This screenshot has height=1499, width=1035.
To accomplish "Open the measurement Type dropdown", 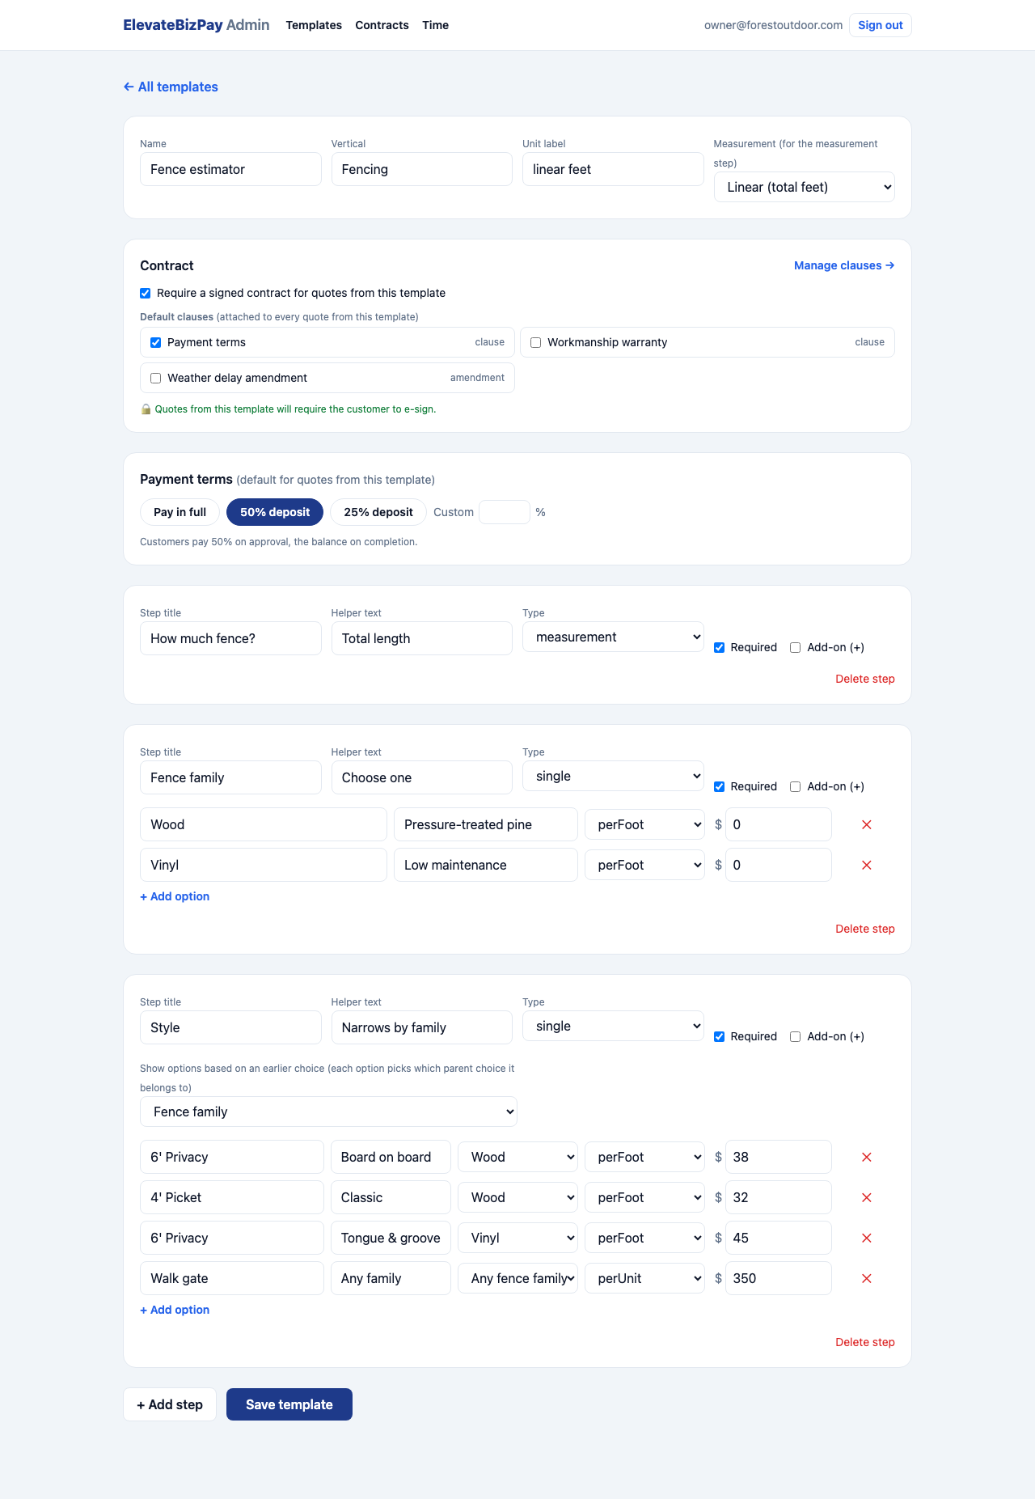I will [613, 637].
